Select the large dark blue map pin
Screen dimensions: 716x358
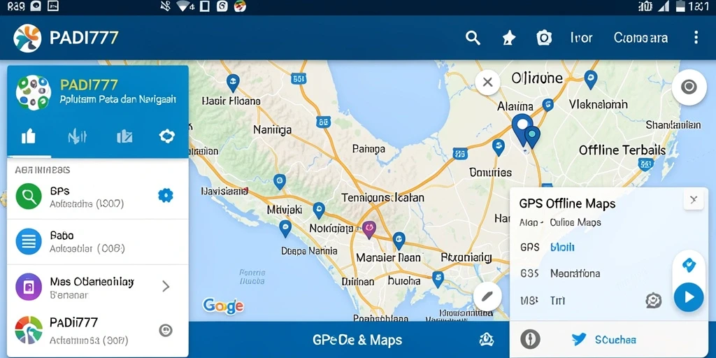[522, 129]
